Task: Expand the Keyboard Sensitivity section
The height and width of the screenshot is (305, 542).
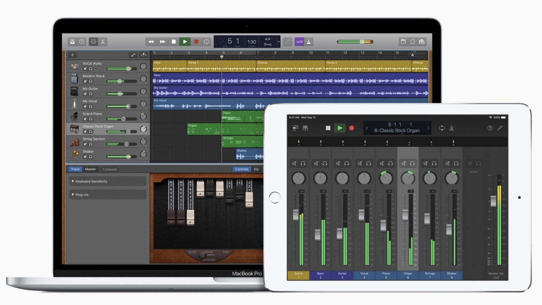Action: tap(108, 181)
